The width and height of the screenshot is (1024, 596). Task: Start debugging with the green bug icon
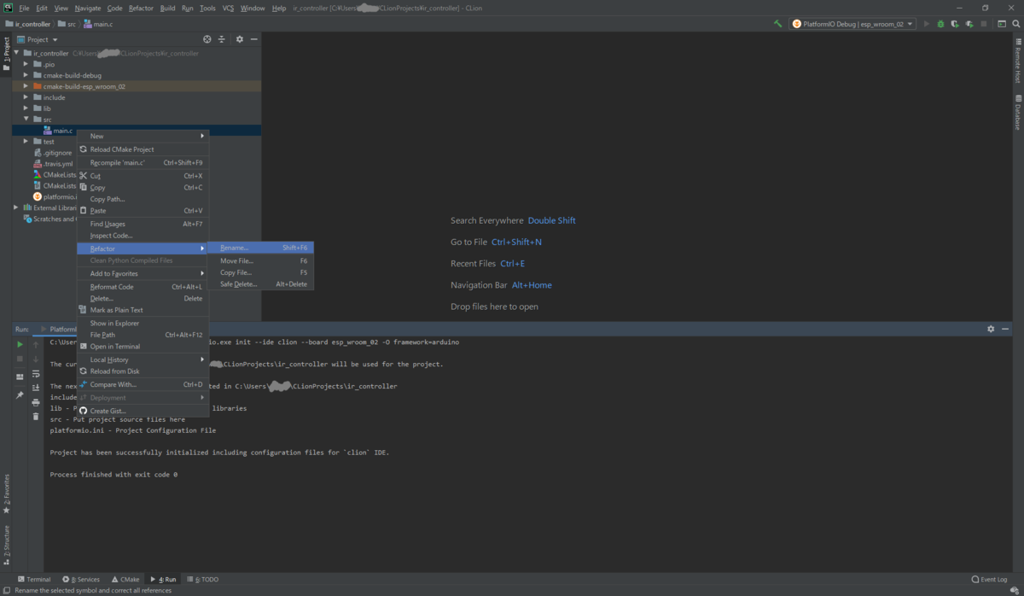(940, 24)
